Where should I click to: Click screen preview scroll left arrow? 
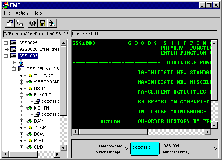pos(75,132)
